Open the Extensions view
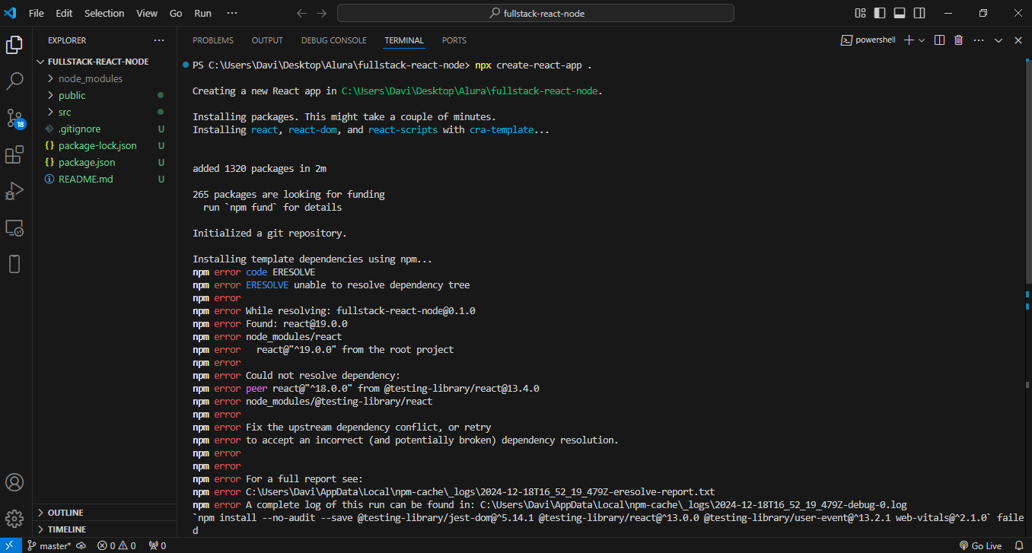Viewport: 1032px width, 553px height. point(14,155)
